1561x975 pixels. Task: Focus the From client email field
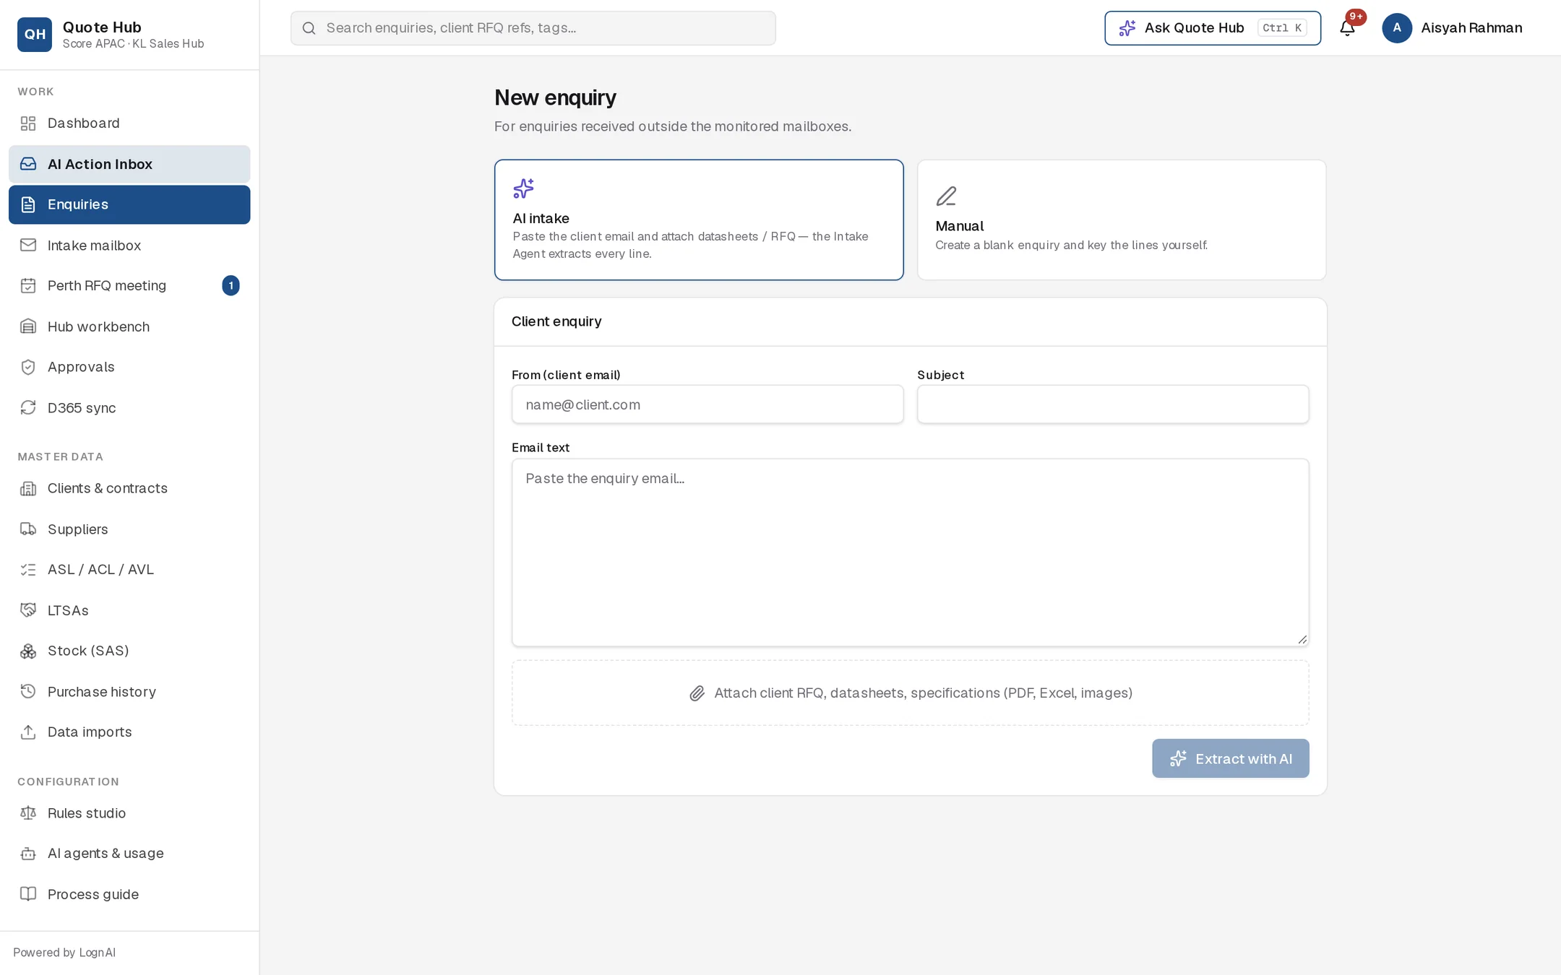coord(708,404)
